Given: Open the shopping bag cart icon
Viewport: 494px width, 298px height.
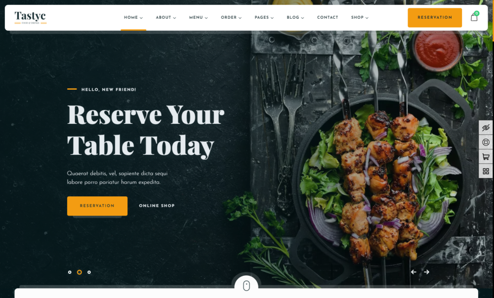Looking at the screenshot, I should 474,17.
